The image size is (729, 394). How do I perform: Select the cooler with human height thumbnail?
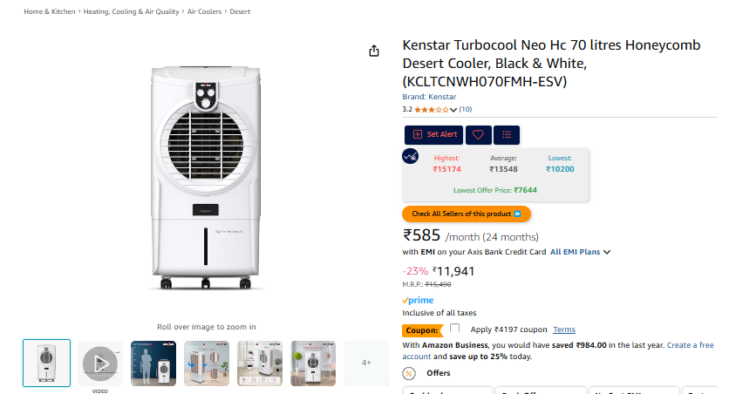click(153, 363)
